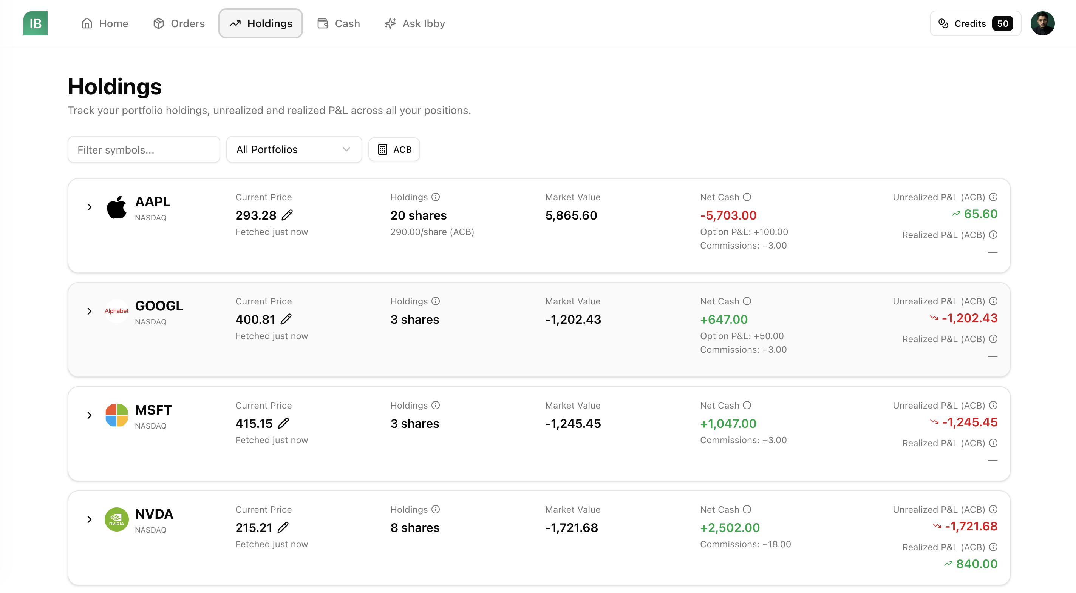This screenshot has height=593, width=1076.
Task: Click the Credits 50 button
Action: click(x=976, y=23)
